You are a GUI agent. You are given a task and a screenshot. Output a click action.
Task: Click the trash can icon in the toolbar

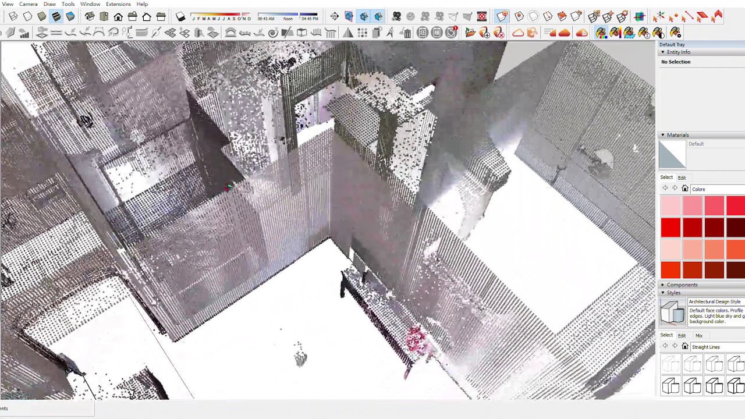(407, 33)
